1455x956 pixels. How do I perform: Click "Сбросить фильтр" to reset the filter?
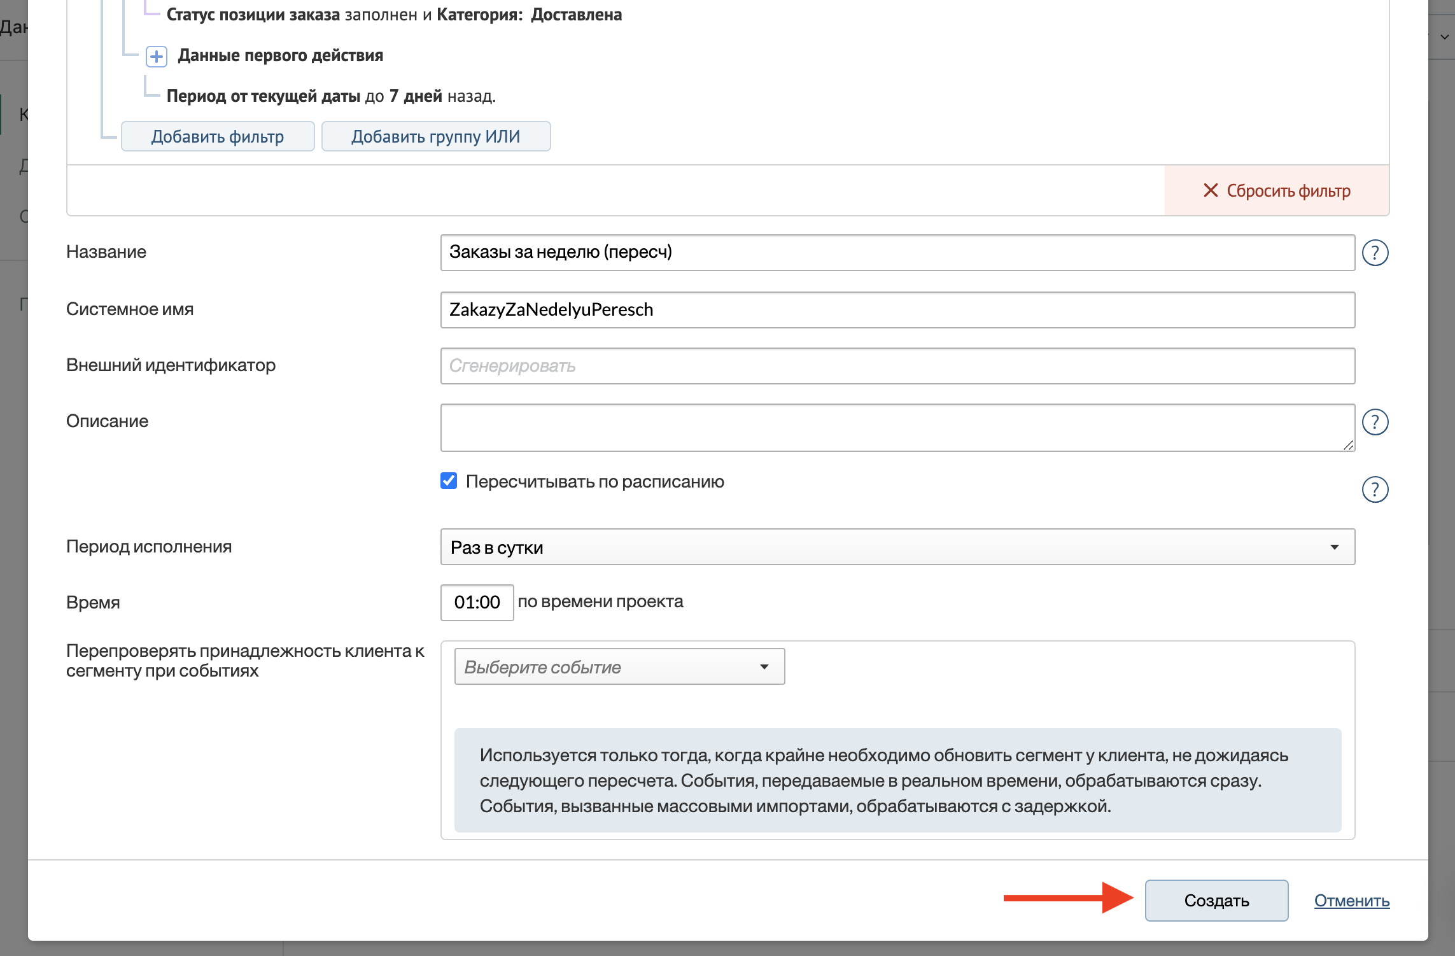(x=1277, y=190)
